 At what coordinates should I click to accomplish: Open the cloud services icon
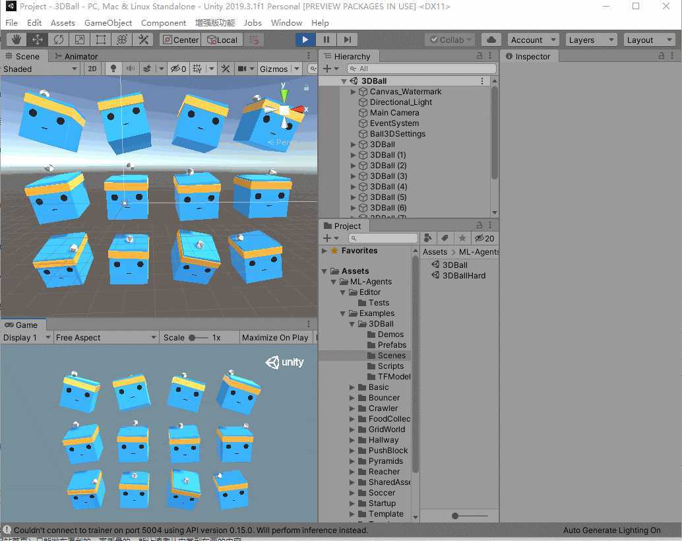tap(491, 40)
